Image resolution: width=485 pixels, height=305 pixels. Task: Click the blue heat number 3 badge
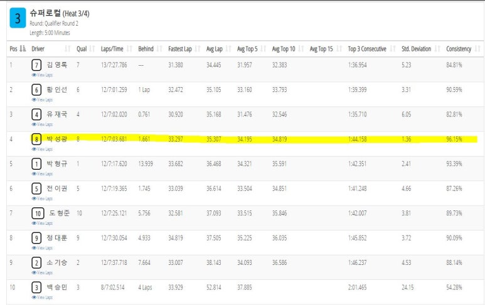coord(18,18)
